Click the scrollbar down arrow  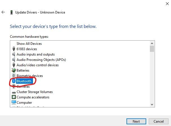coord(152,105)
